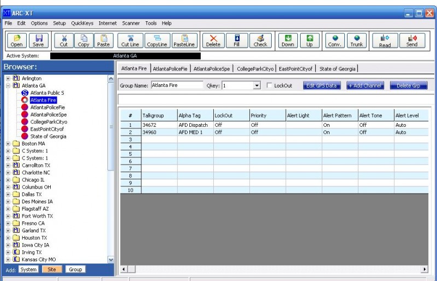Open the File menu
This screenshot has height=281, width=437.
8,23
